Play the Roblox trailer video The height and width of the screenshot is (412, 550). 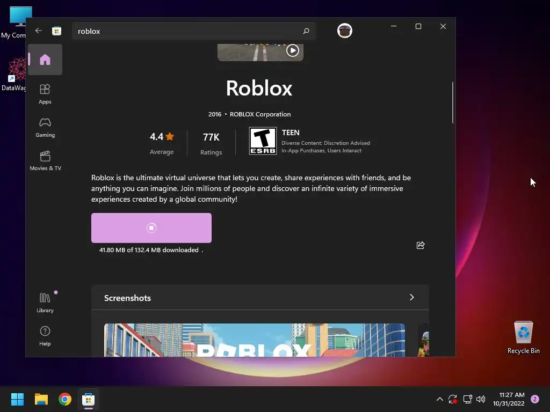tap(293, 51)
